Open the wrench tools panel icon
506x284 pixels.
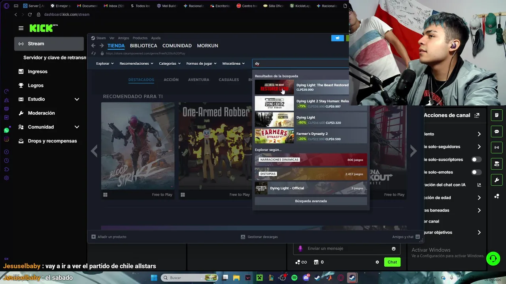pos(497,180)
